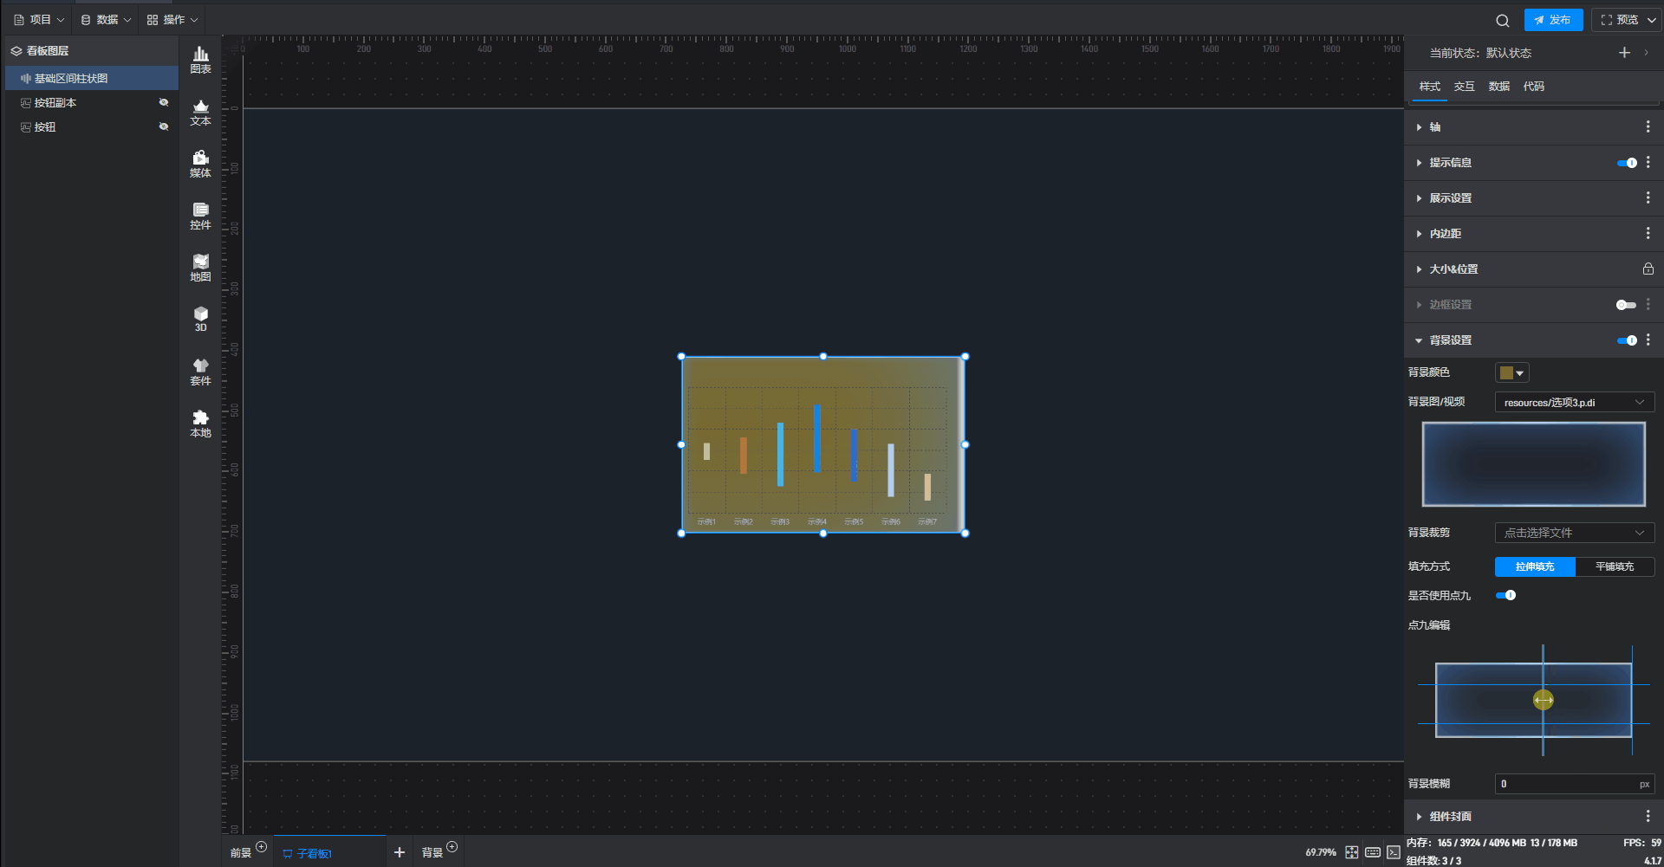
Task: Toggle the 提示信息 switch off
Action: coord(1627,163)
